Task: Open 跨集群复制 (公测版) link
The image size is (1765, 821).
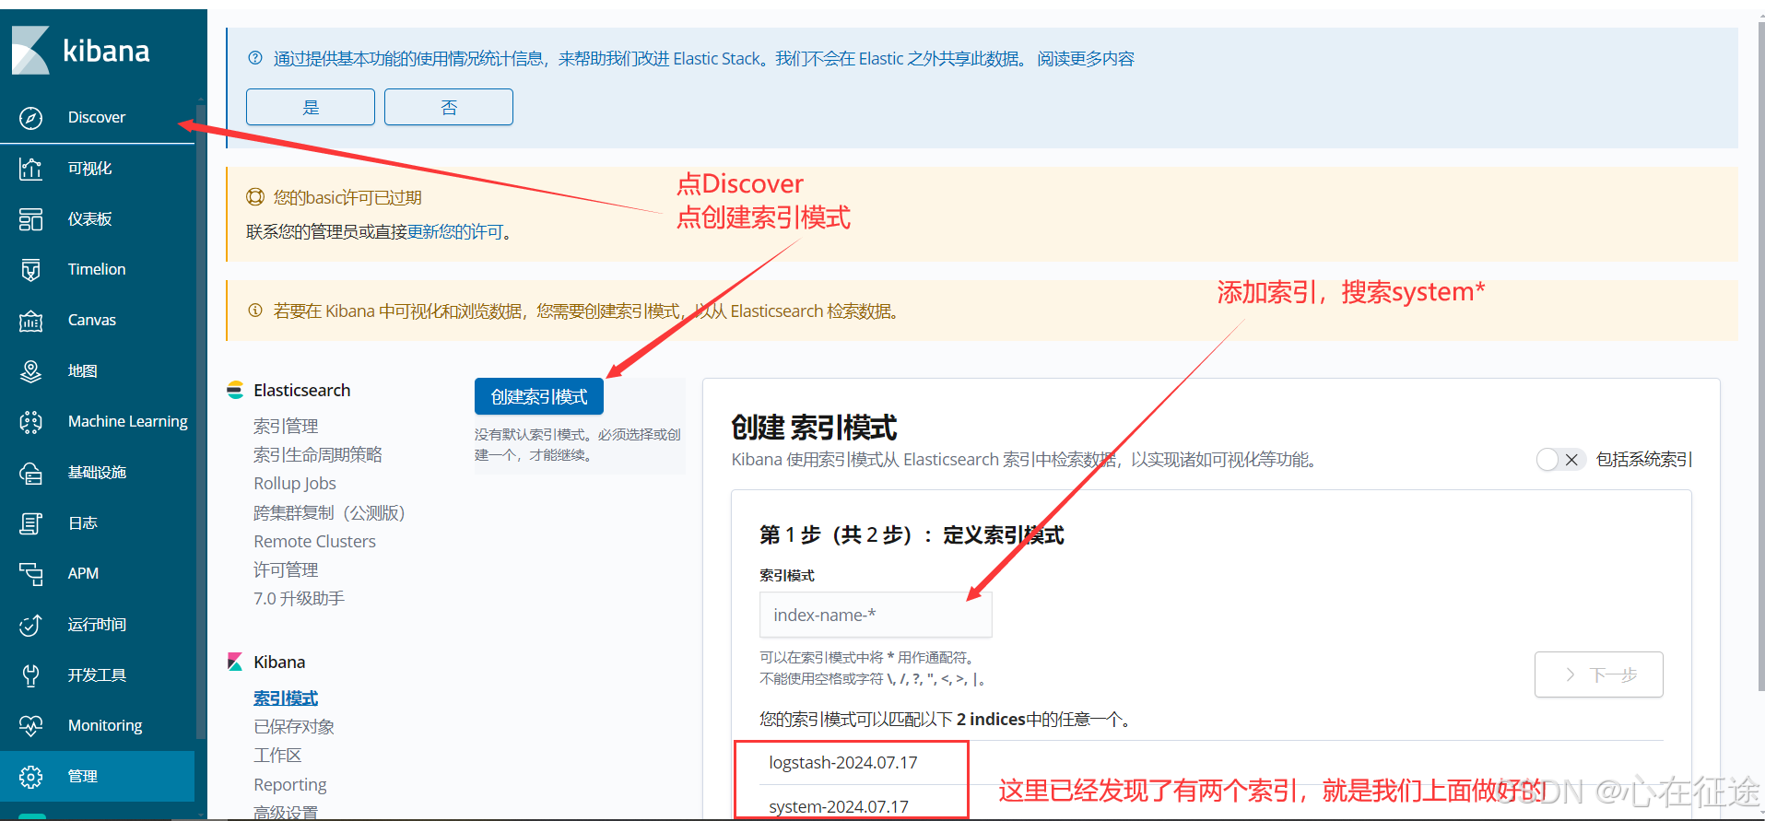Action: [329, 512]
